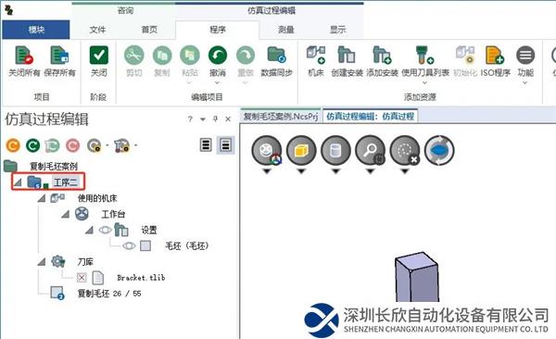Select the 复制毛坯案例 root project node

[x=53, y=166]
